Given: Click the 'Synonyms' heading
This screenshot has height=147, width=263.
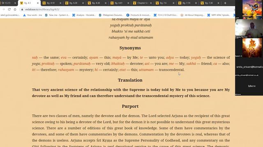Looking at the screenshot, I should point(130,48).
